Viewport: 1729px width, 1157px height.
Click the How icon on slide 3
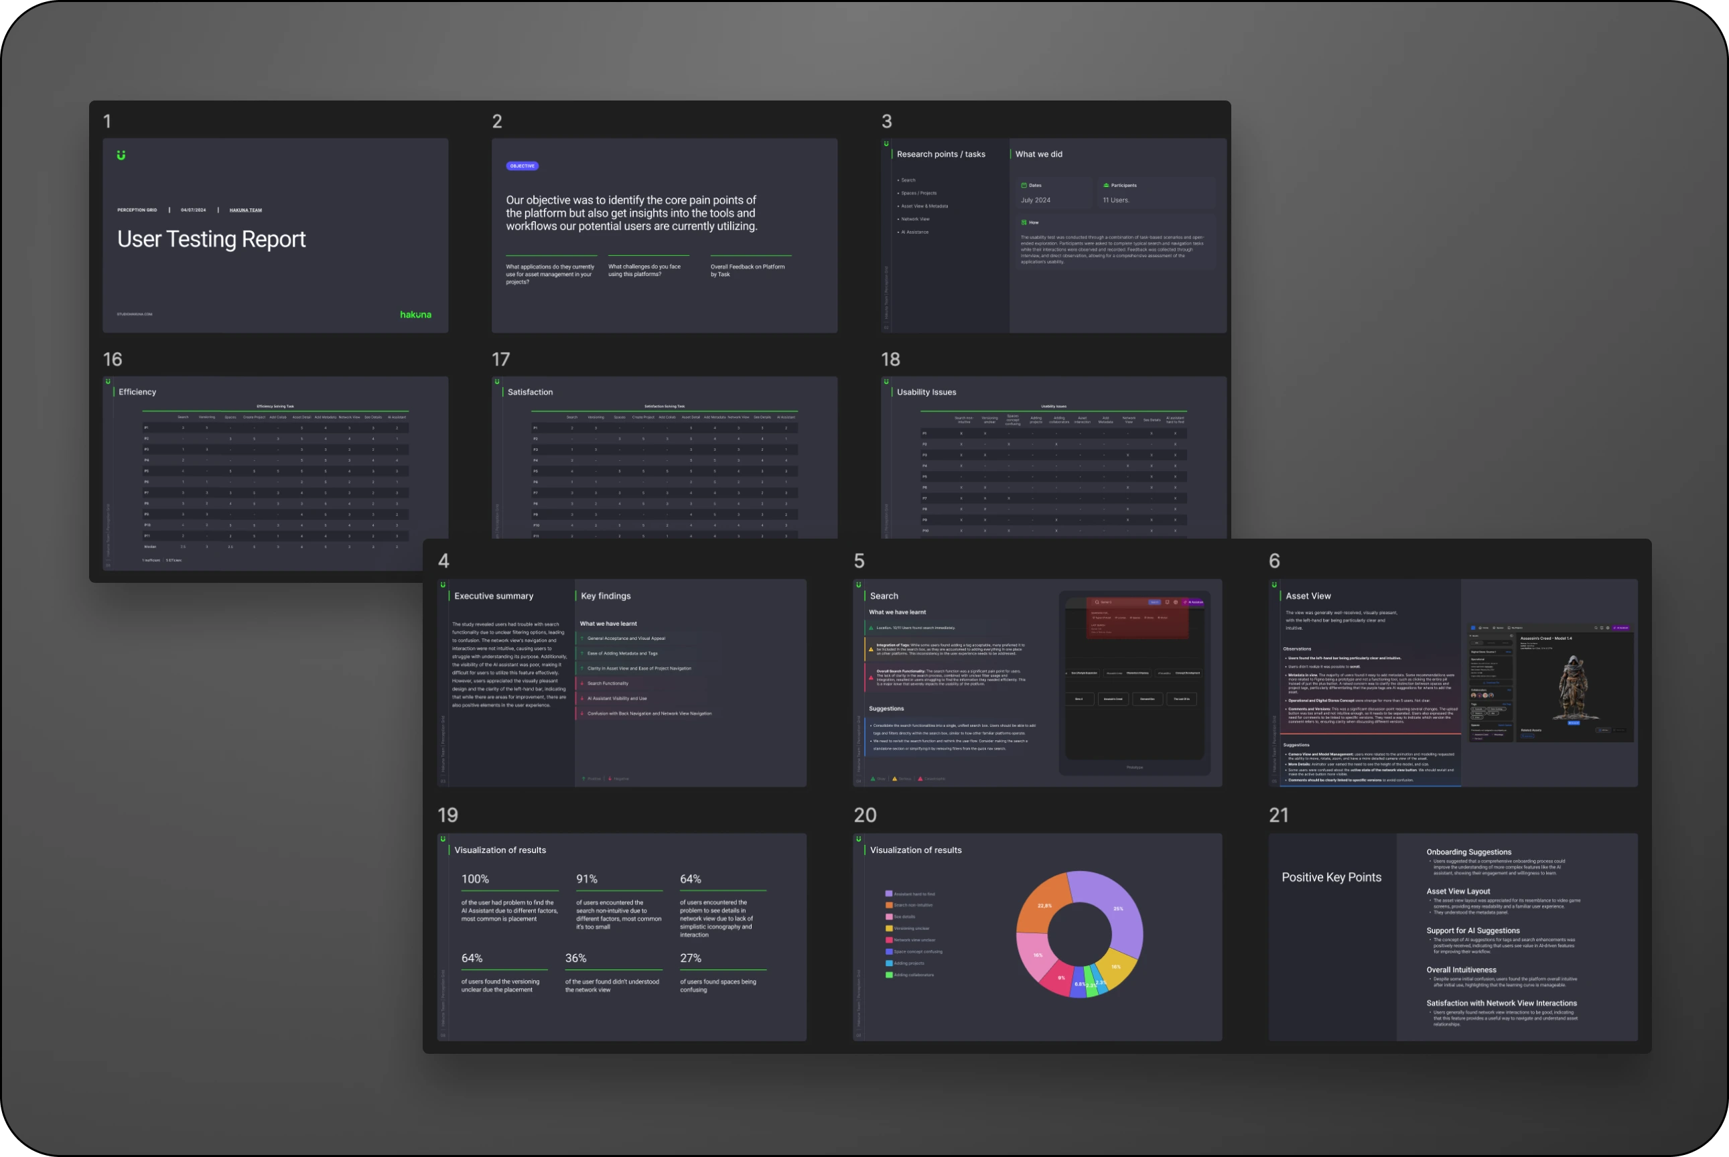pyautogui.click(x=1024, y=222)
